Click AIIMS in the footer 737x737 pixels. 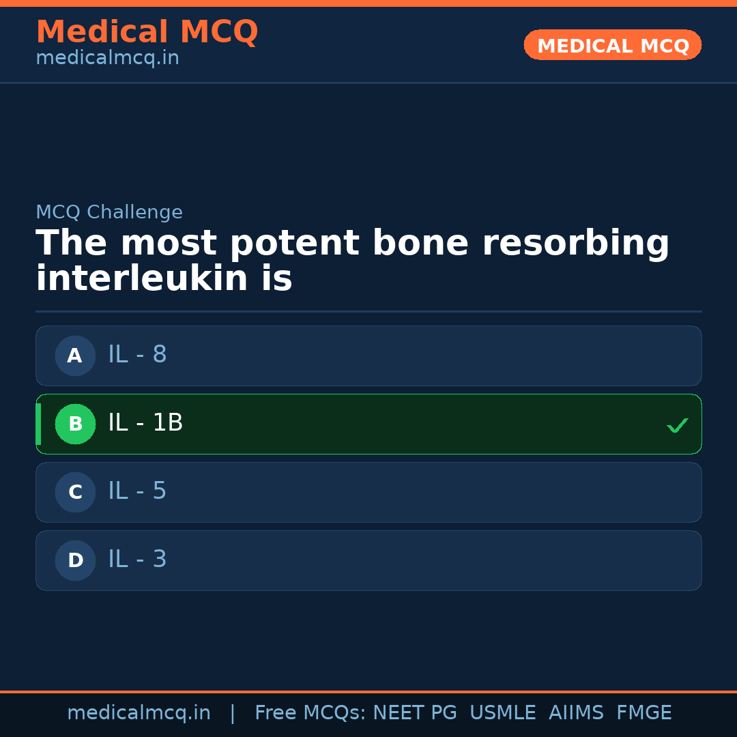576,713
